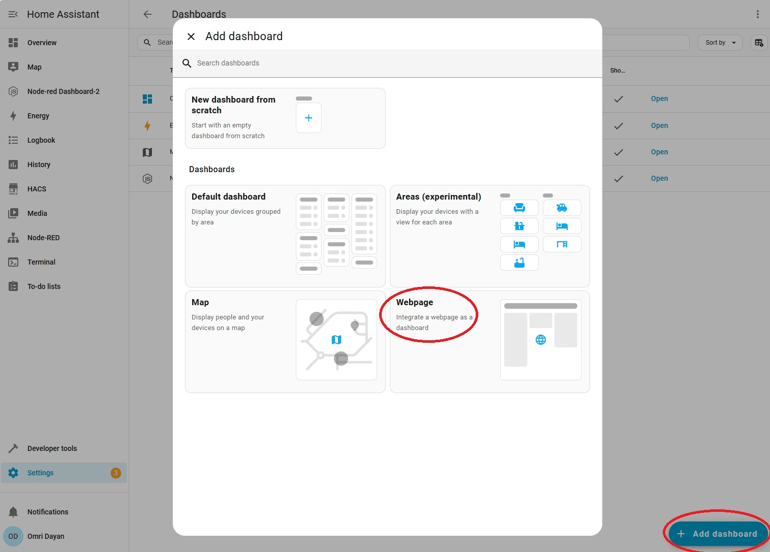Open the first dashboard's Open link
This screenshot has height=552, width=770.
[x=659, y=99]
